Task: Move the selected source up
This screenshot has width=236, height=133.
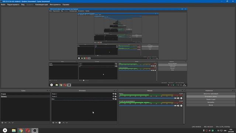Action: click(63, 123)
